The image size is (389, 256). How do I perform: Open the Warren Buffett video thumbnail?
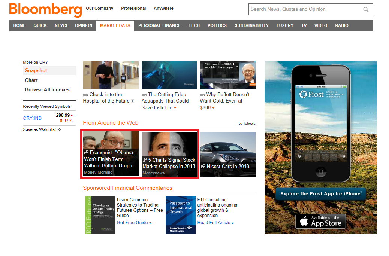pos(228,75)
